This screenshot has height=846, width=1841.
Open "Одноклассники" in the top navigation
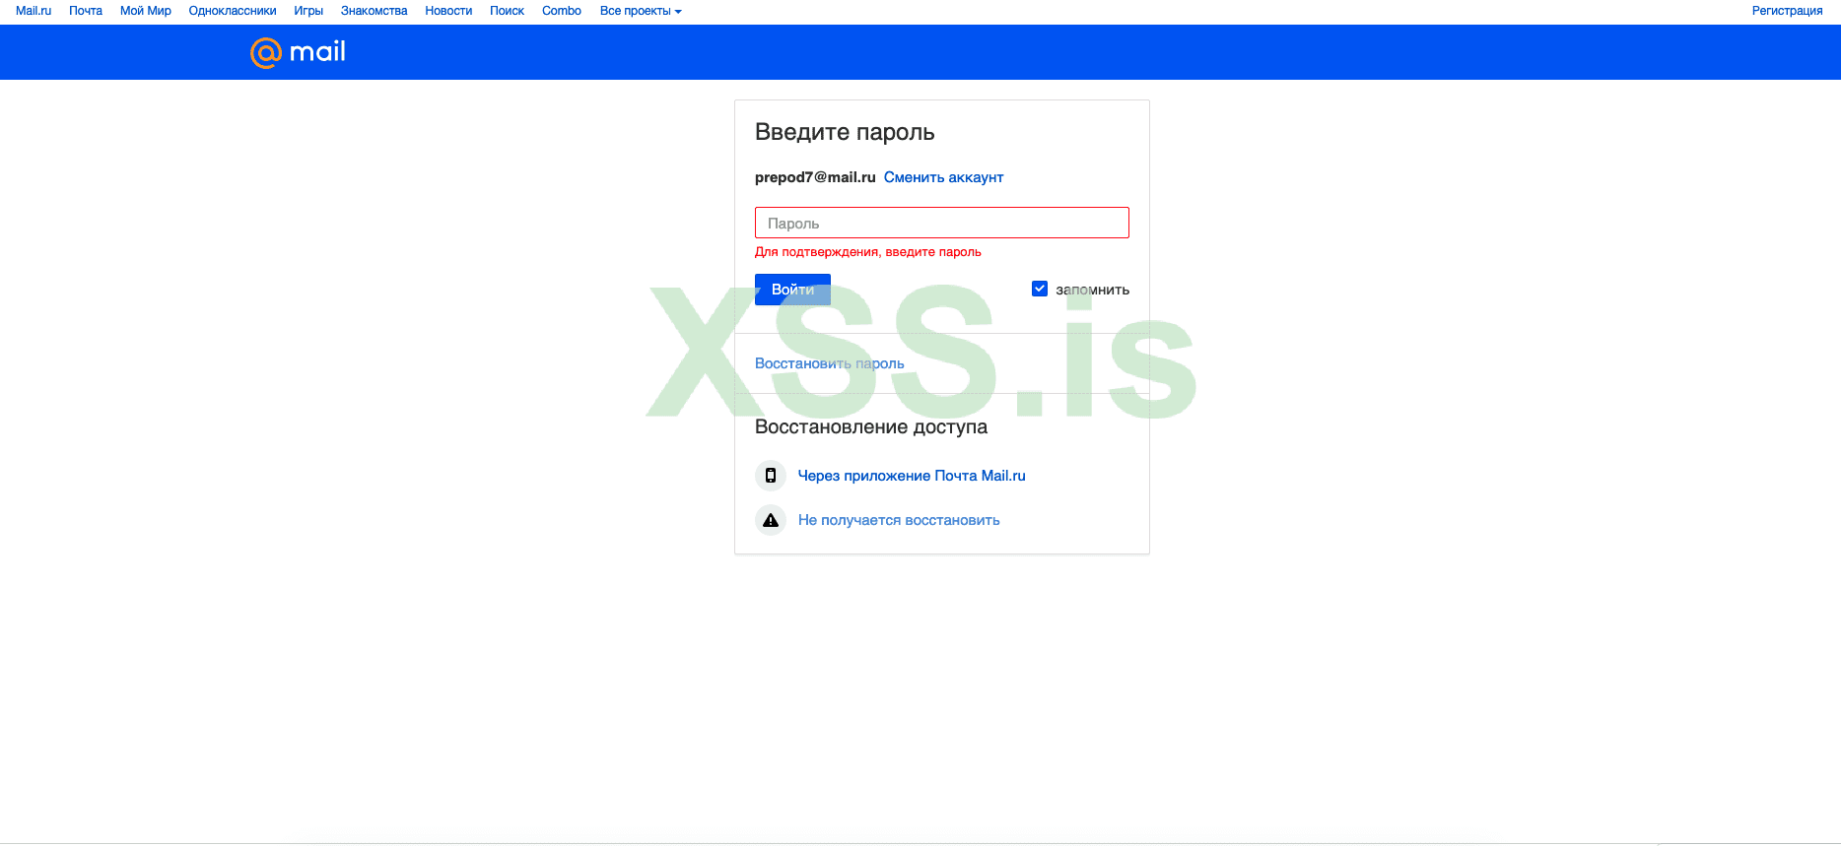pyautogui.click(x=233, y=11)
